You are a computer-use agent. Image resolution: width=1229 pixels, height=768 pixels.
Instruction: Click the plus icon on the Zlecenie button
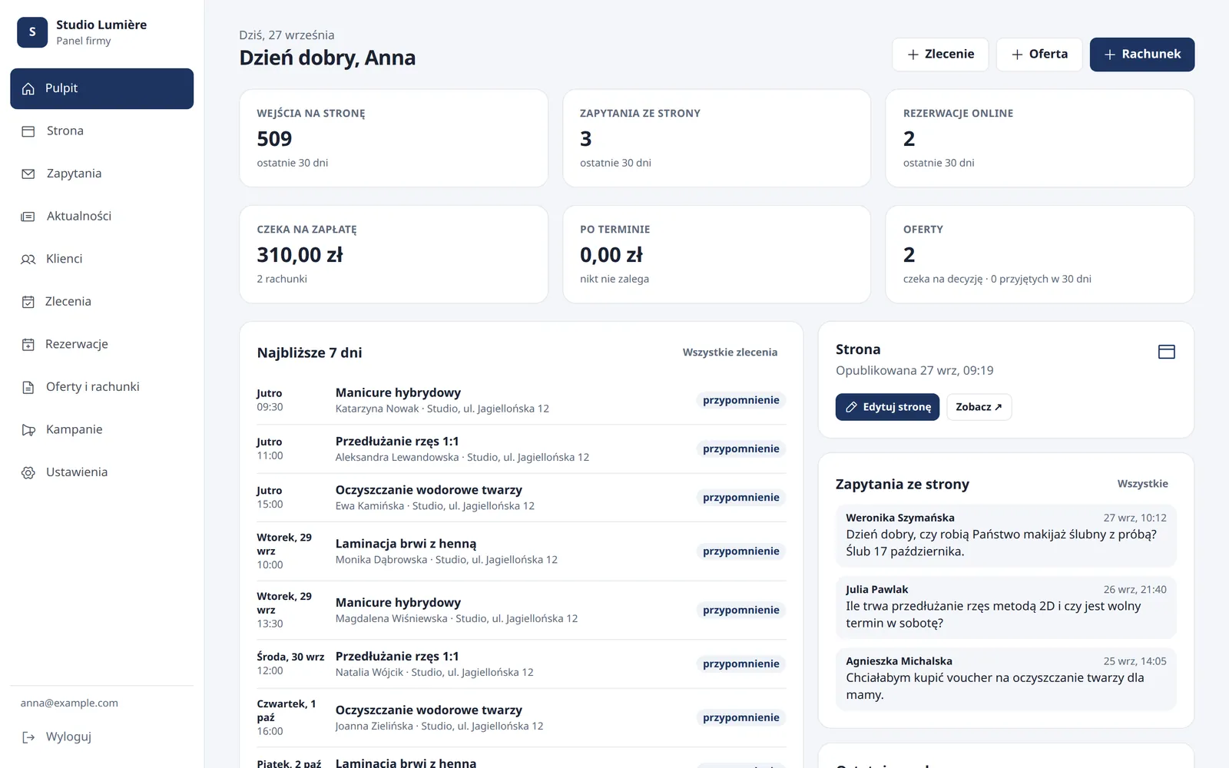(x=913, y=55)
